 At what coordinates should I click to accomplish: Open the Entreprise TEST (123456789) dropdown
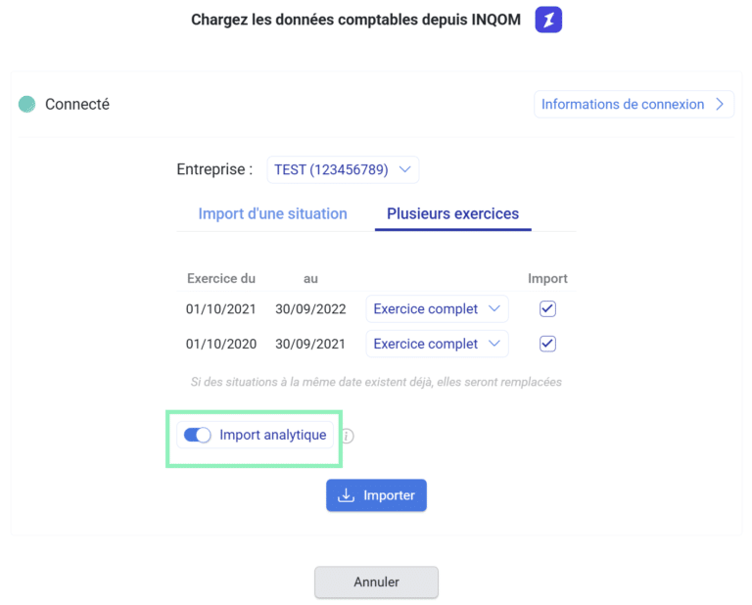343,169
